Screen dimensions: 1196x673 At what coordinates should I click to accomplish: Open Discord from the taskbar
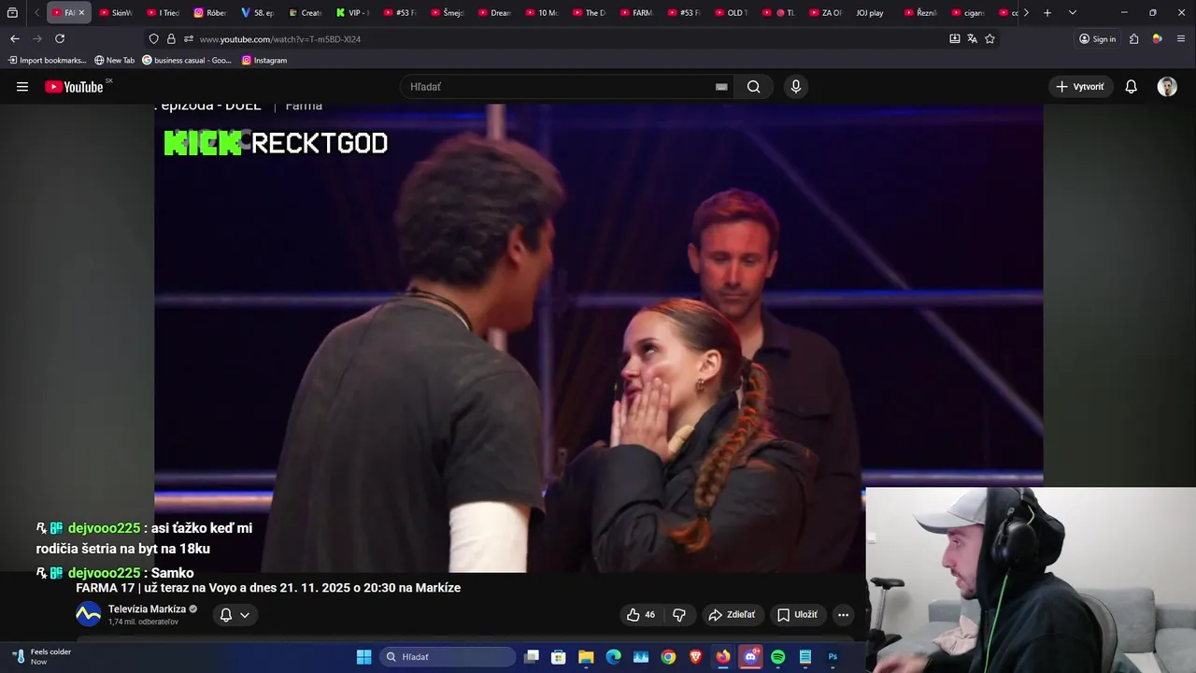click(x=750, y=657)
